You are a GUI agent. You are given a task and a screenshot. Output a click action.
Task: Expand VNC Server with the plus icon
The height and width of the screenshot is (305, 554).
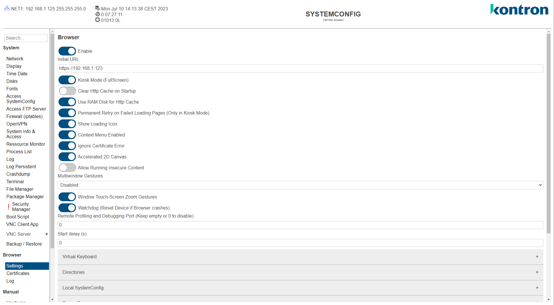pyautogui.click(x=46, y=234)
